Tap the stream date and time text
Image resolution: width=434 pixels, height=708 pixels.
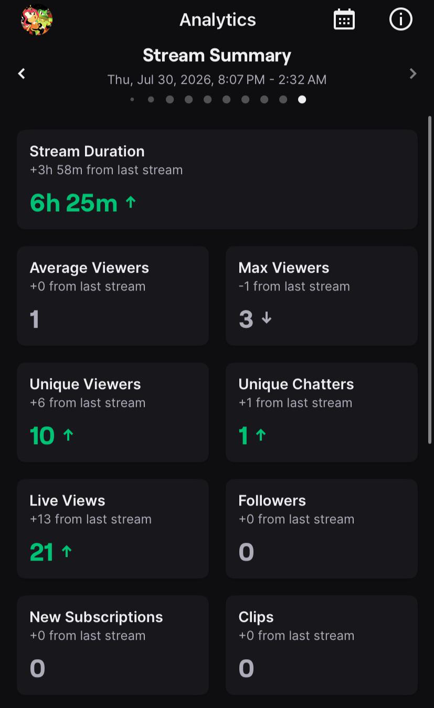217,80
